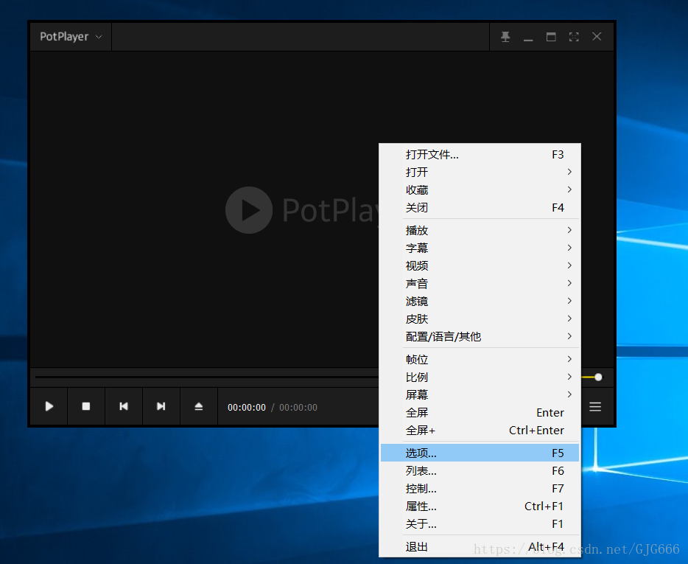688x564 pixels.
Task: Expand the 视频 submenu
Action: 480,265
